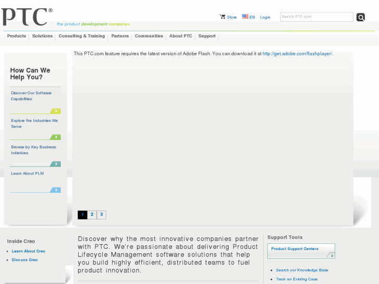
Task: Open the Search our Knowledge Base link
Action: click(302, 270)
